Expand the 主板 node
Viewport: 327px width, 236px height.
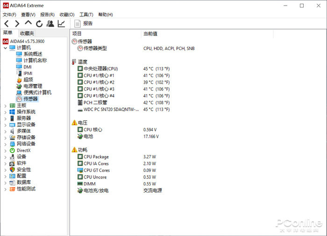[6, 106]
